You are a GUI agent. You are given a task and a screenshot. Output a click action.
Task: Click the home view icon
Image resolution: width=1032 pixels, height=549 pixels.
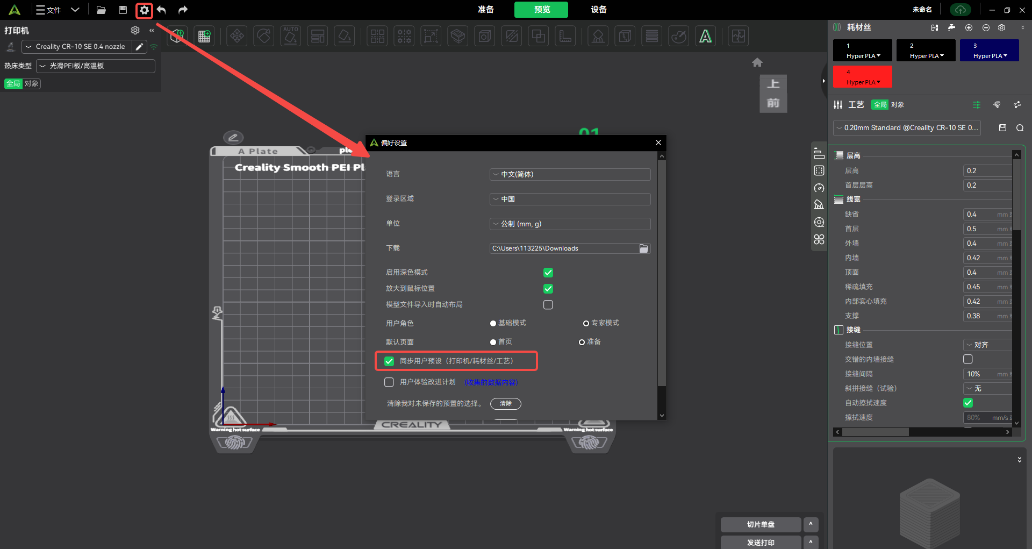(x=757, y=62)
